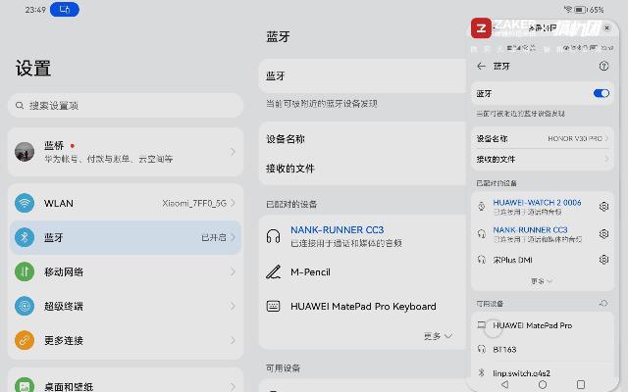Click the watch icon beside HUAWEI-WATCH 2
Screen dimensions: 628x392
pos(482,207)
